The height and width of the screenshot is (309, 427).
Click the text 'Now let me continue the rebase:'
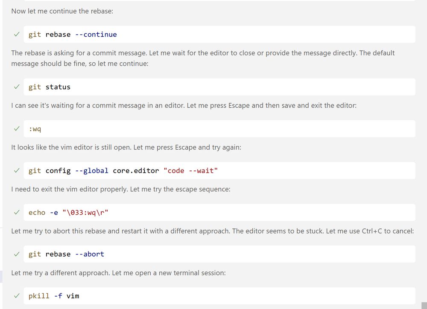[62, 11]
